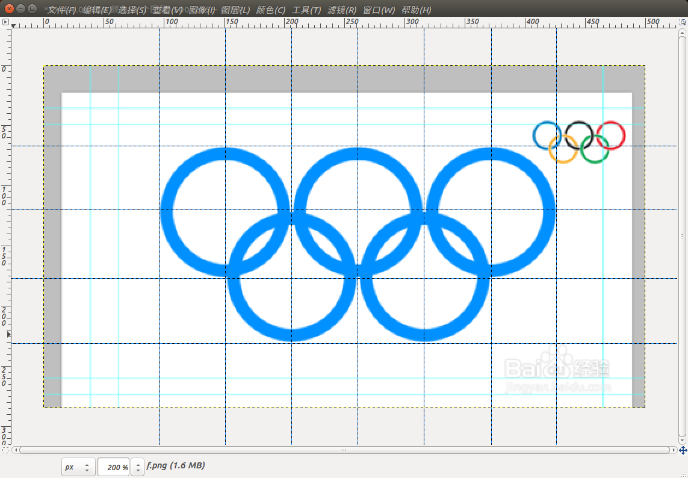Open the px unit dropdown

click(78, 467)
